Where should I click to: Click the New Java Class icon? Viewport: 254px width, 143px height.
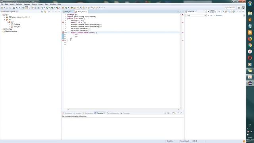66,8
